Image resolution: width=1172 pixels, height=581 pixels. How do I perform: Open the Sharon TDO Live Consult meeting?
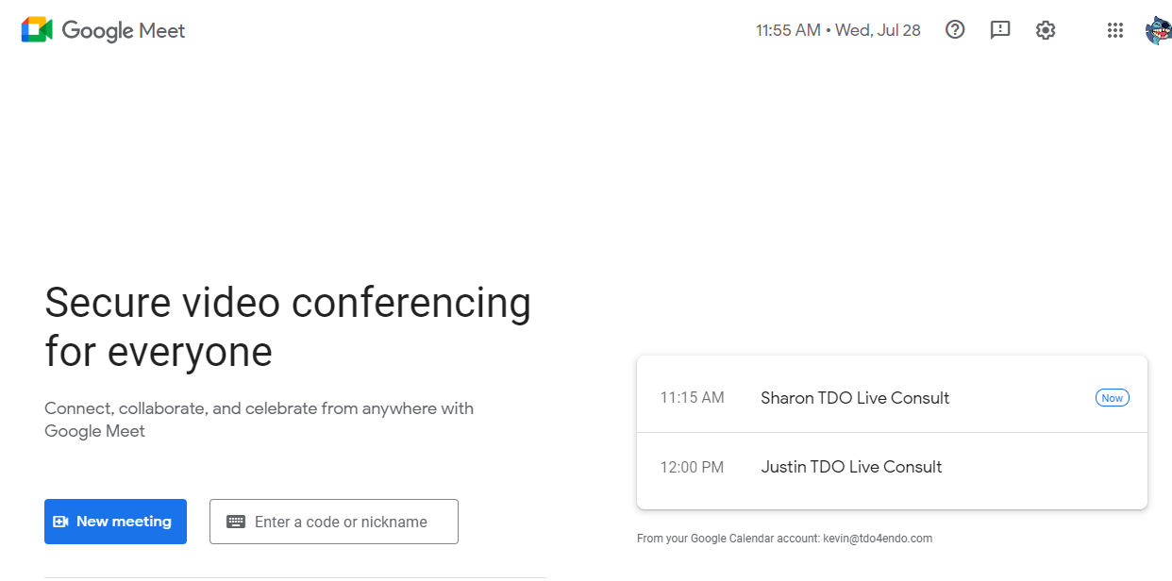pyautogui.click(x=855, y=398)
